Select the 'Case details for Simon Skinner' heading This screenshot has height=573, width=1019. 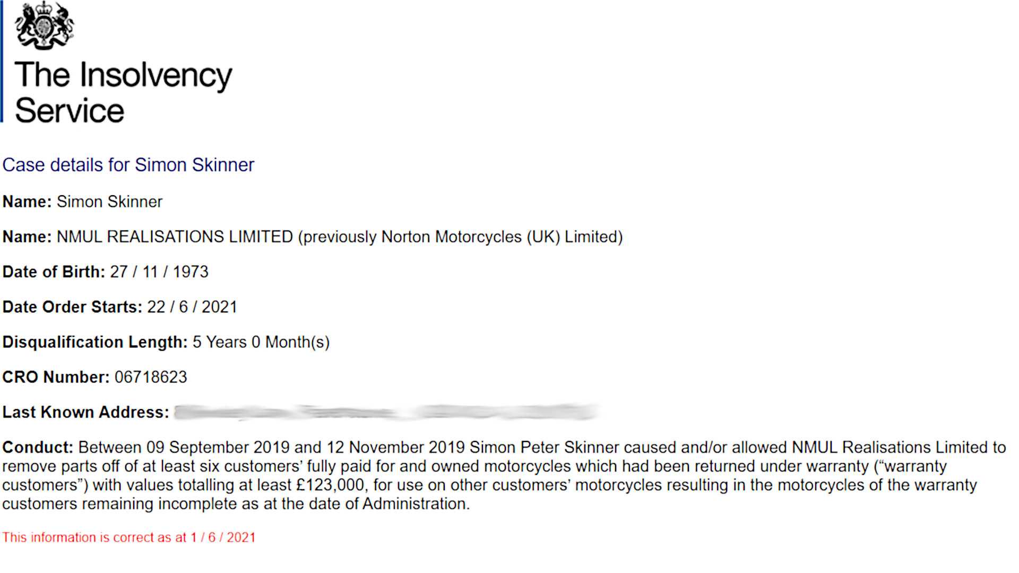[x=128, y=165]
